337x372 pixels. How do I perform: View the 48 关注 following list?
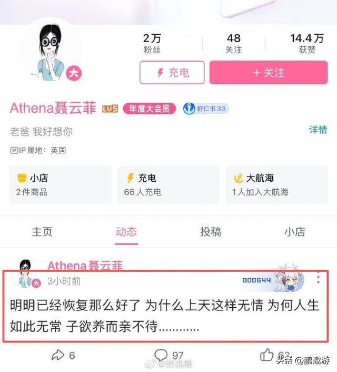pyautogui.click(x=234, y=43)
